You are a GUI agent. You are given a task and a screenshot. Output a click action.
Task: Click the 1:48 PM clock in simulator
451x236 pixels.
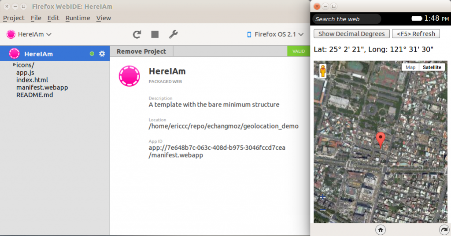coord(436,18)
